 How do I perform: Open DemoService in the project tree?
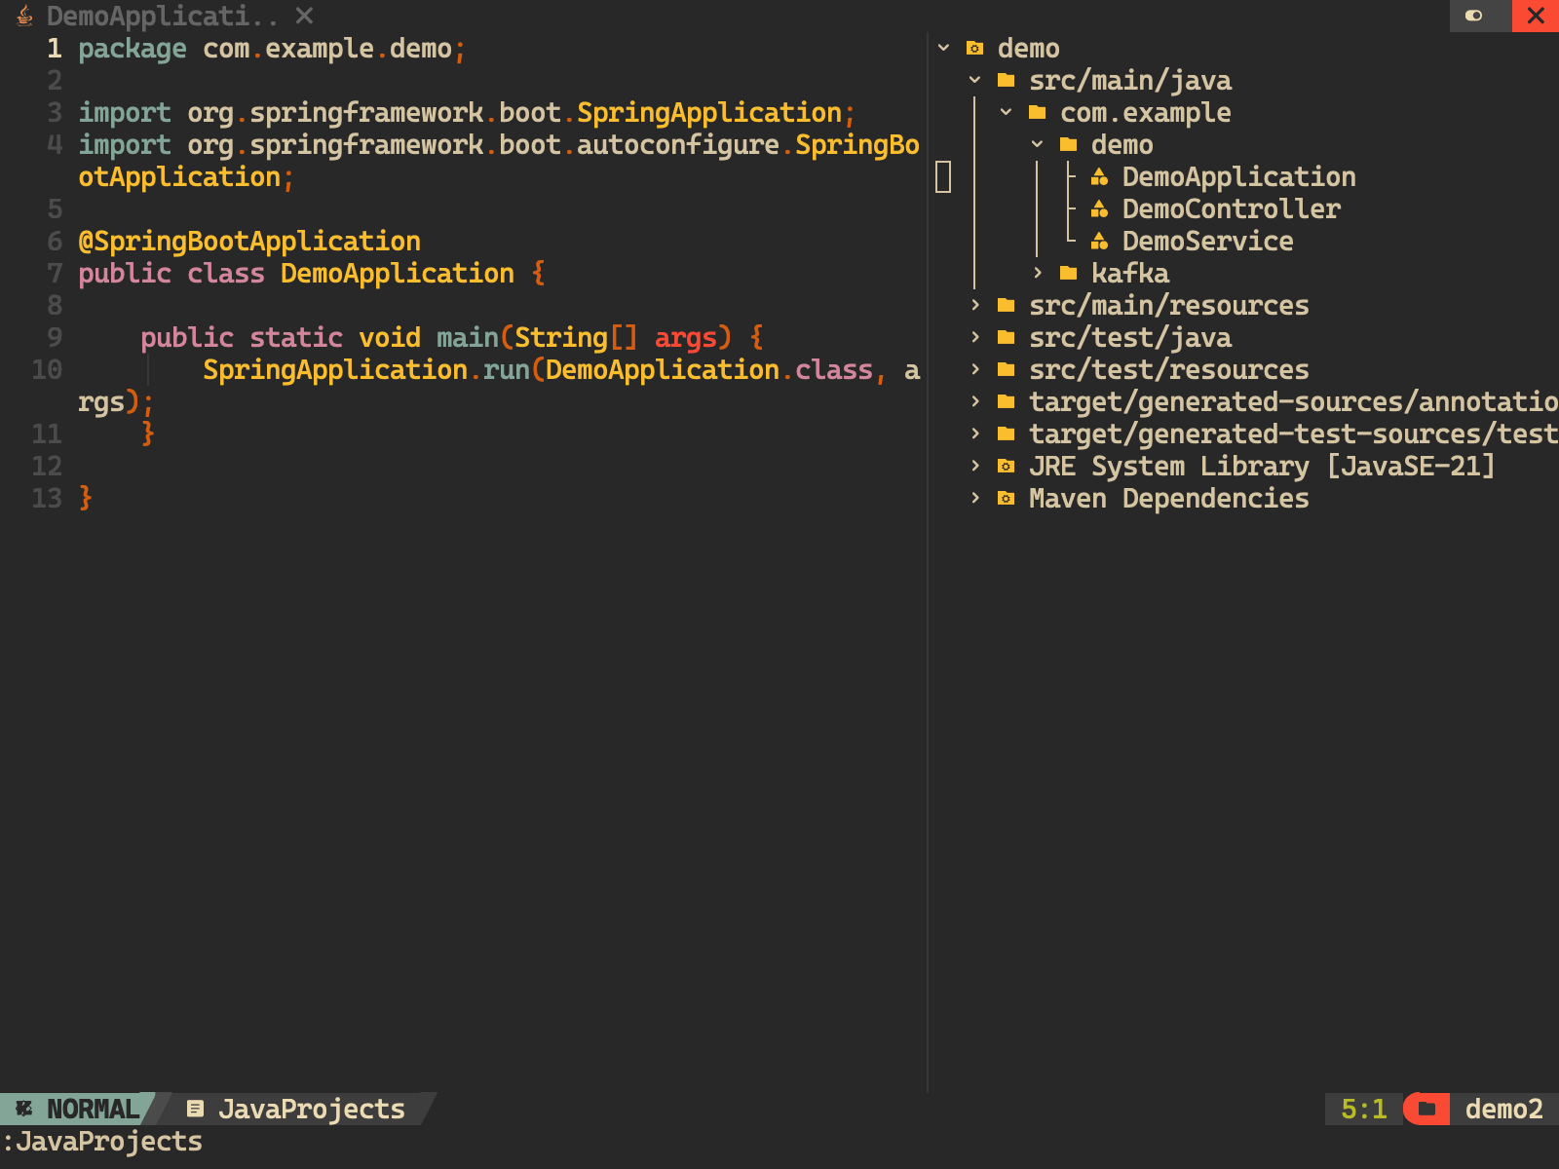point(1207,241)
